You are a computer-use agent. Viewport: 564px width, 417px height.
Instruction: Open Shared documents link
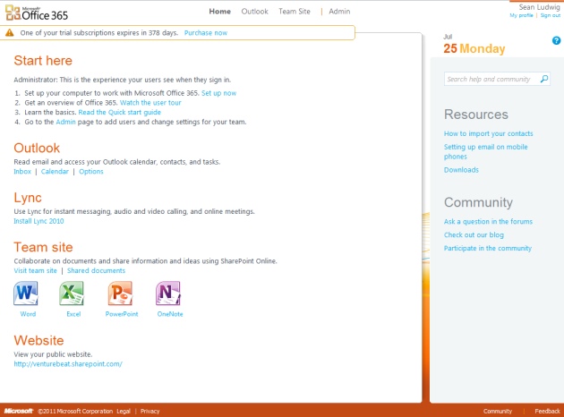[x=96, y=270]
